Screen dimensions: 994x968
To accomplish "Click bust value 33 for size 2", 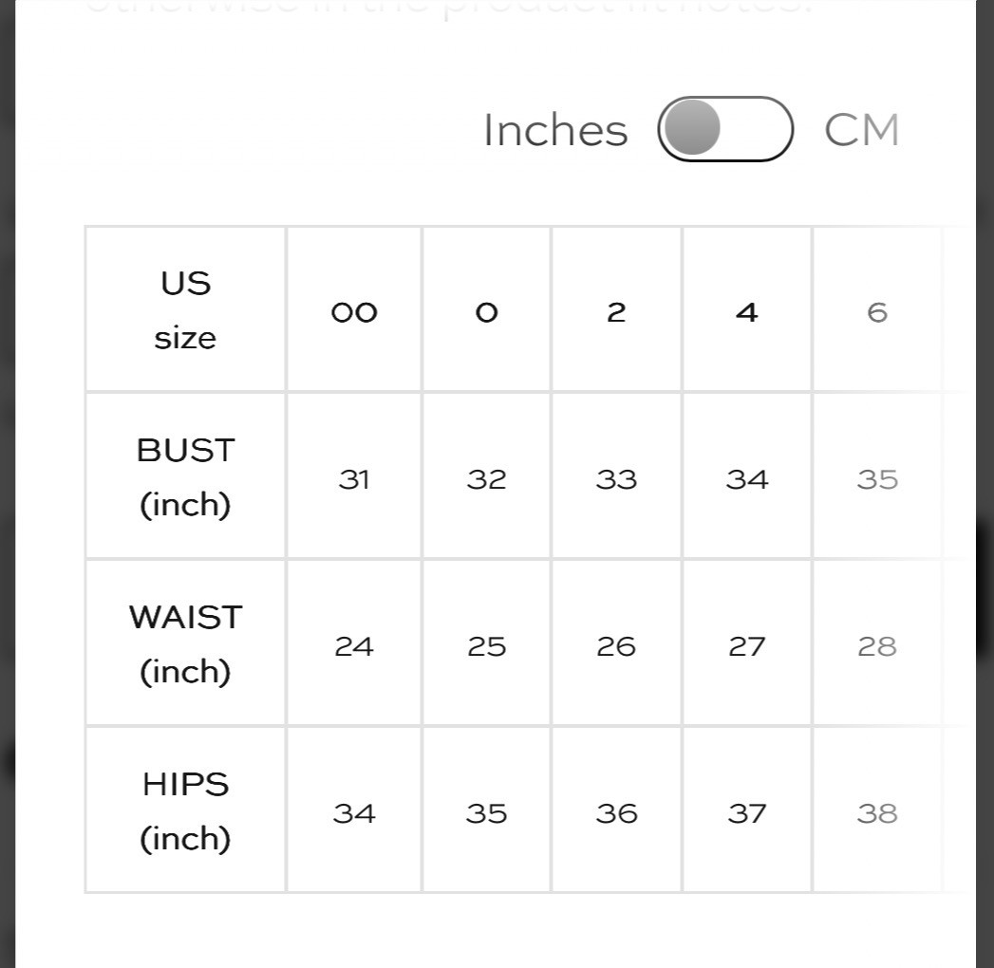I will 616,479.
